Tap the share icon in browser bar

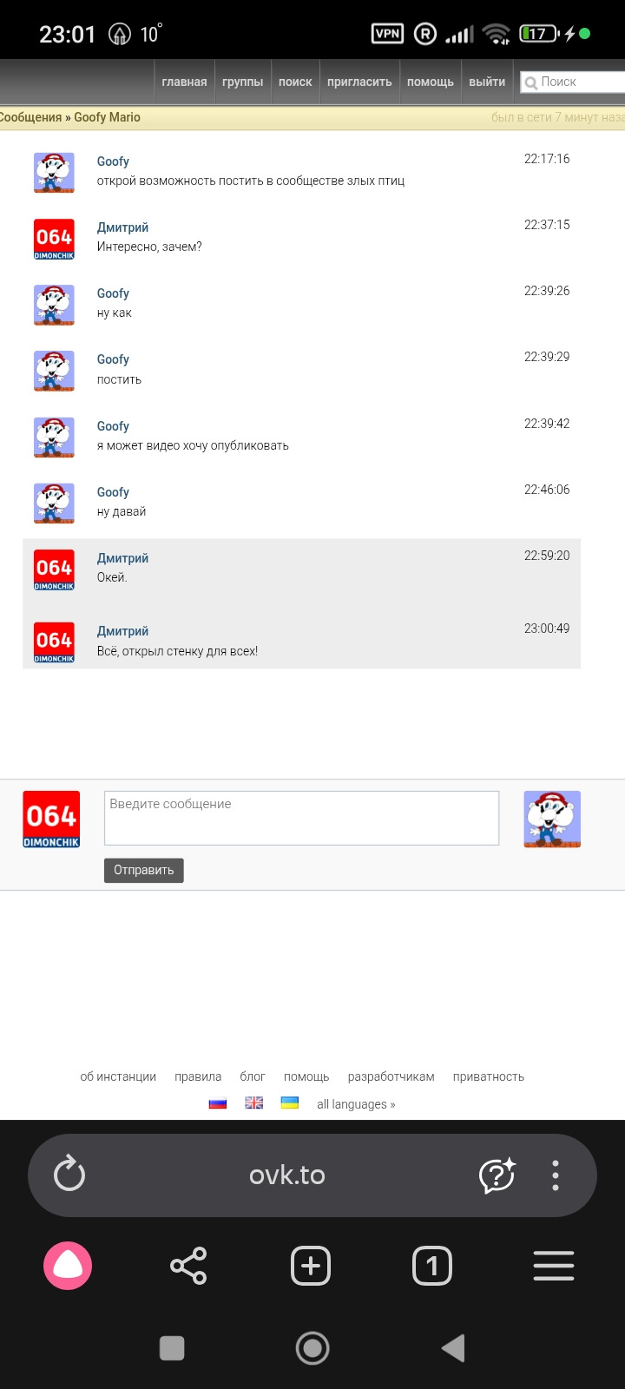(x=188, y=1266)
